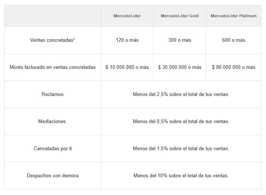Select the "Menos del 1,5%" requirement text
Viewport: 266px width, 195px height.
(x=181, y=148)
